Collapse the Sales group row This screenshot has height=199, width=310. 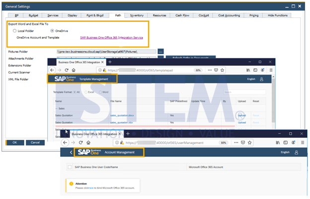[x=57, y=108]
